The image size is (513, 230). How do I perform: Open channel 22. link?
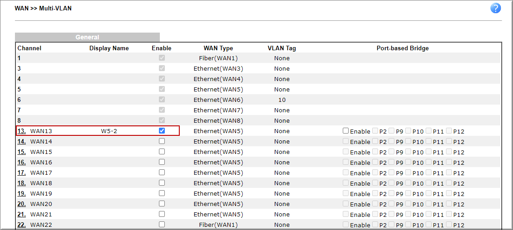(22, 225)
